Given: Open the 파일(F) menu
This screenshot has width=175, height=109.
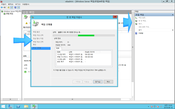Looking at the screenshot, I should point(4,4).
